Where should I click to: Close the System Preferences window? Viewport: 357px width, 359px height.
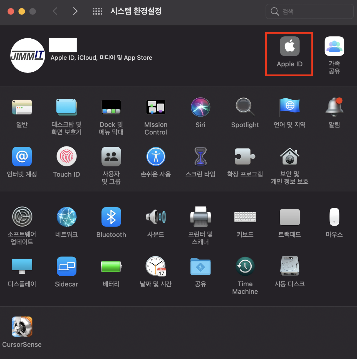click(x=11, y=11)
